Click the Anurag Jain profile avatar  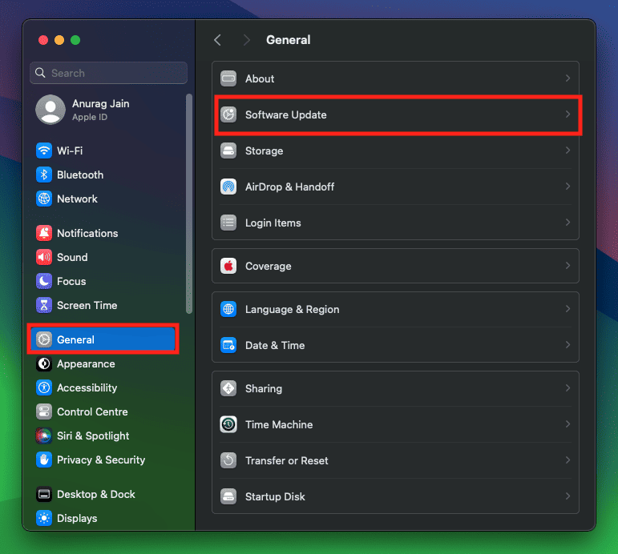(50, 110)
